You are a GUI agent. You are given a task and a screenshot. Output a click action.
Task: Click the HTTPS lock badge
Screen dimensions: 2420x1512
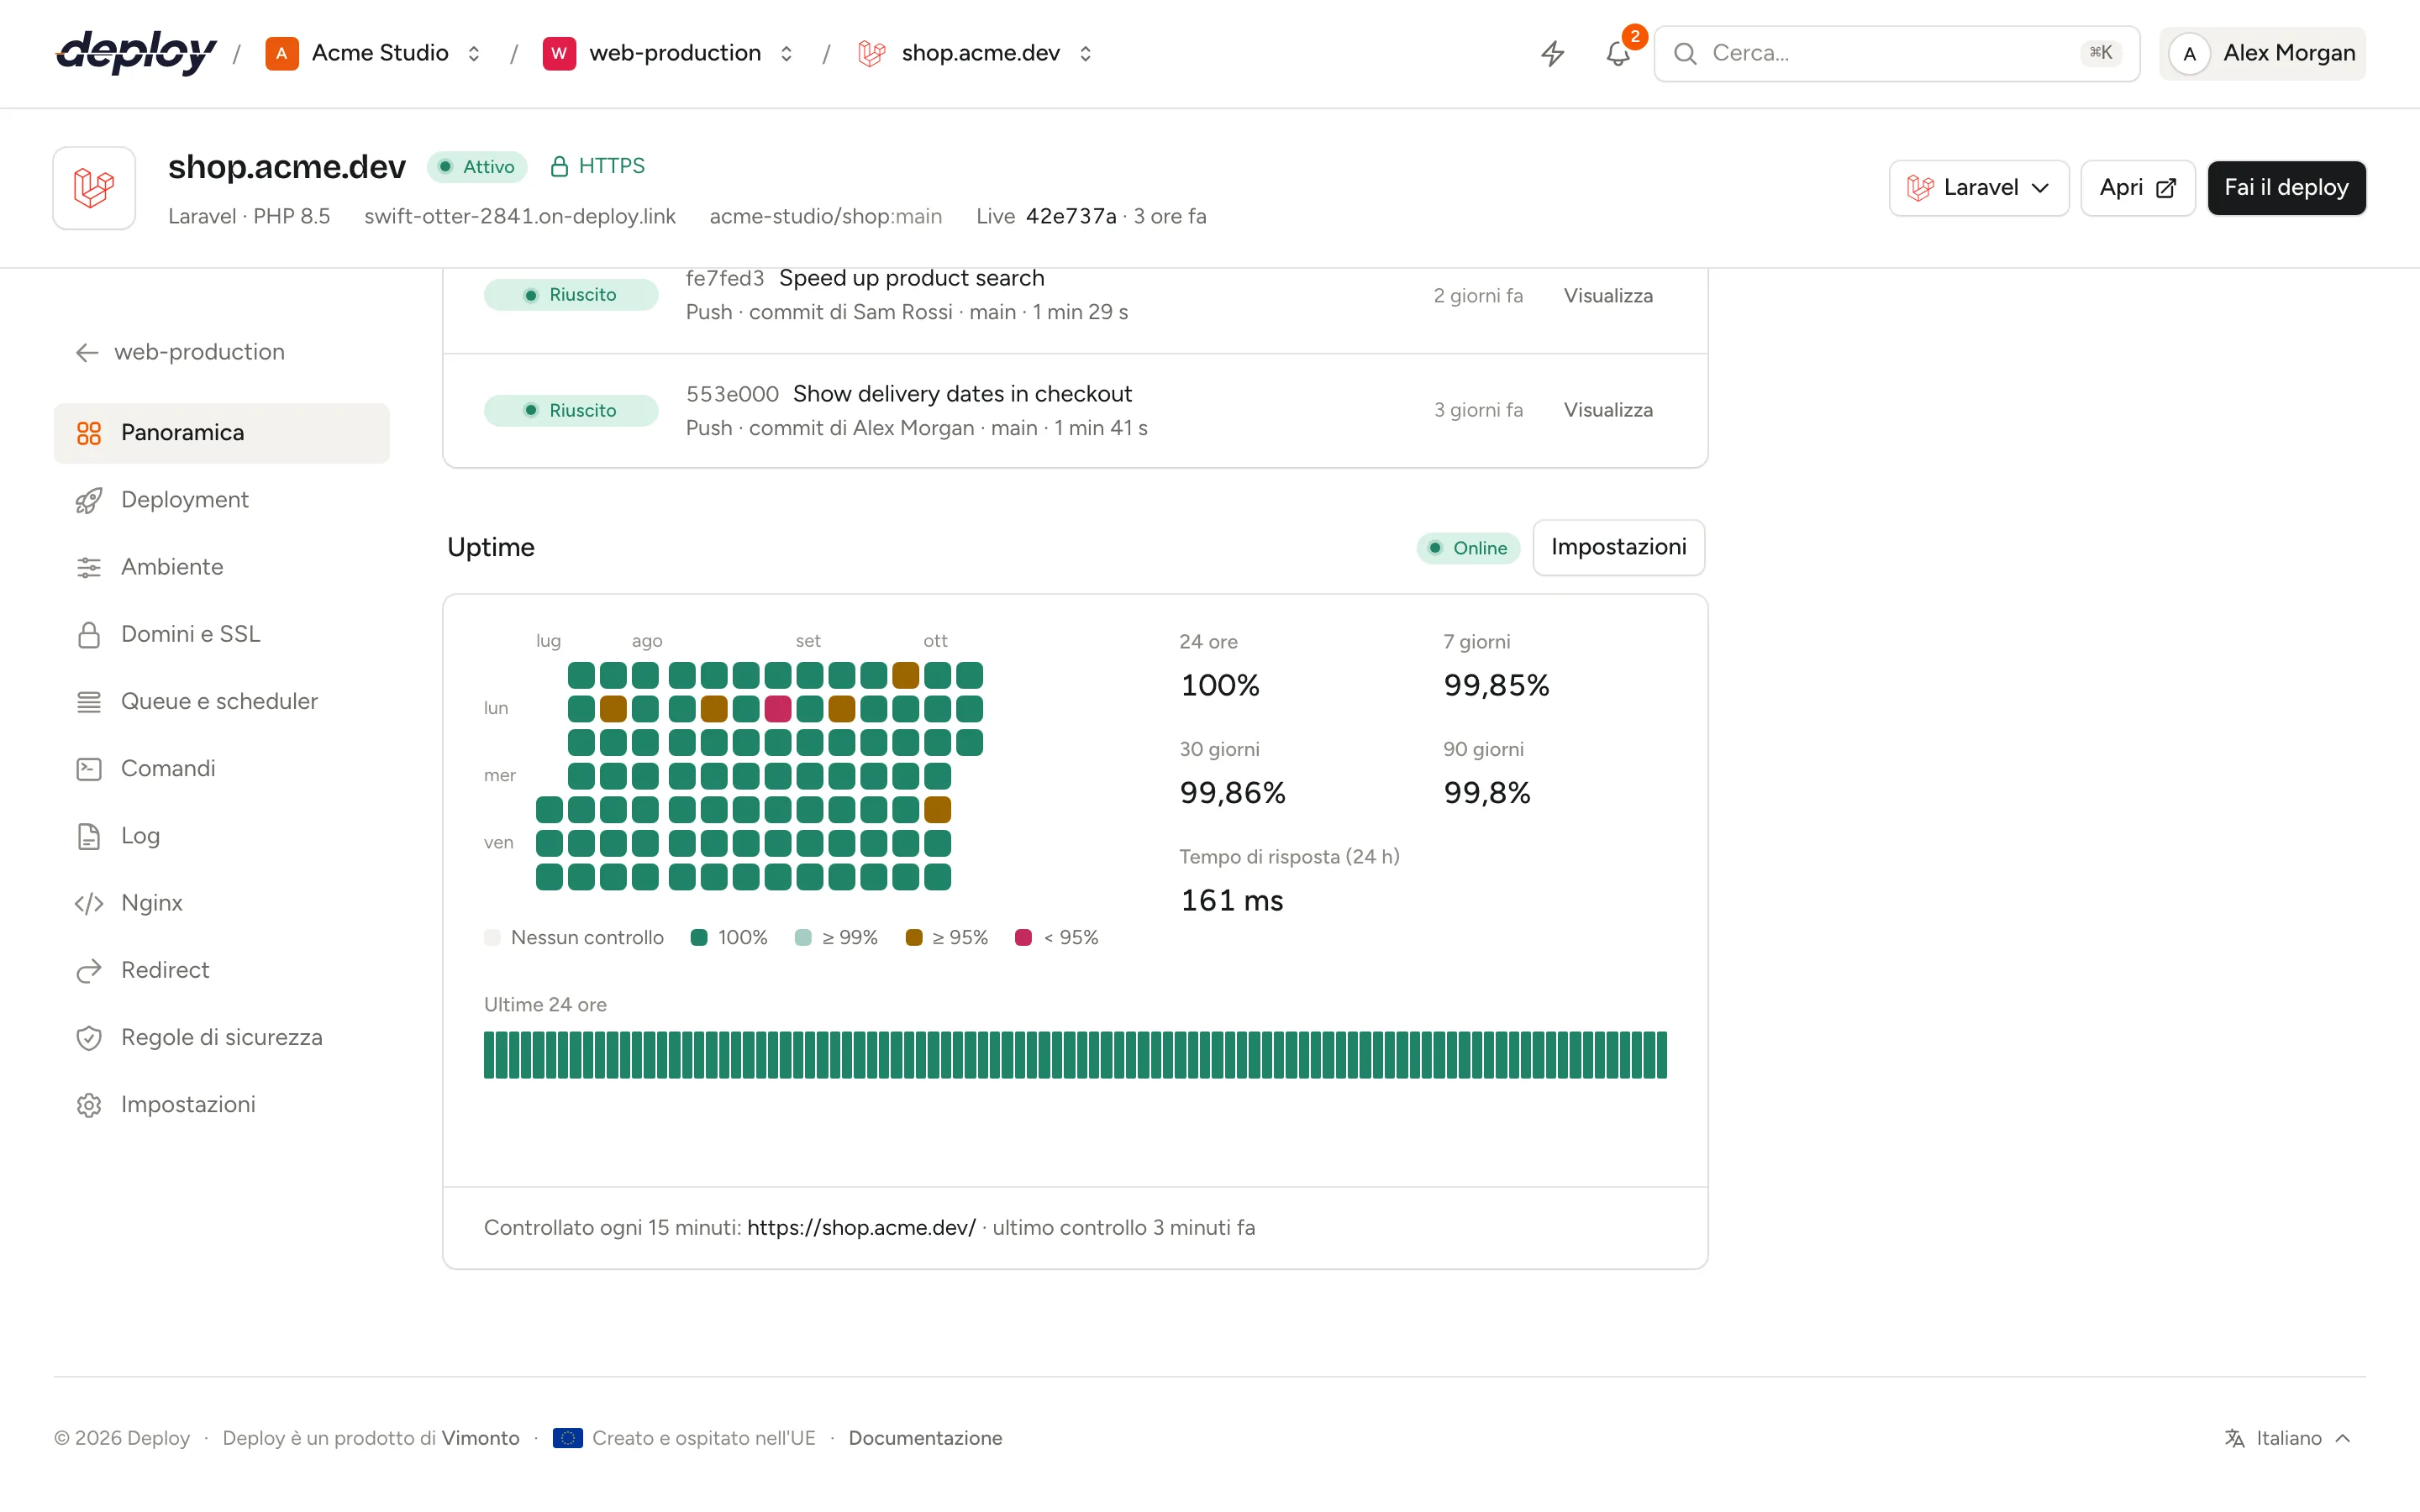click(x=597, y=166)
